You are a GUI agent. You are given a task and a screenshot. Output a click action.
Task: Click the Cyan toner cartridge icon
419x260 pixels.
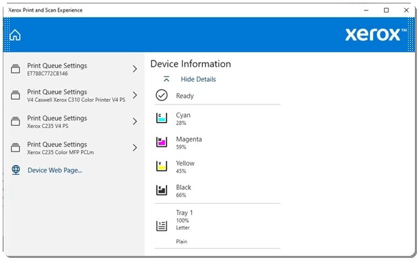click(x=162, y=118)
